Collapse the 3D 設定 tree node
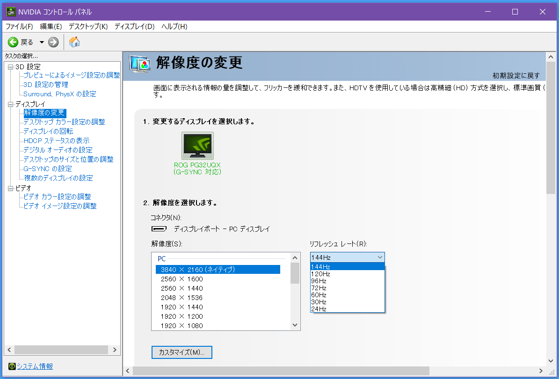This screenshot has width=559, height=379. pyautogui.click(x=10, y=67)
